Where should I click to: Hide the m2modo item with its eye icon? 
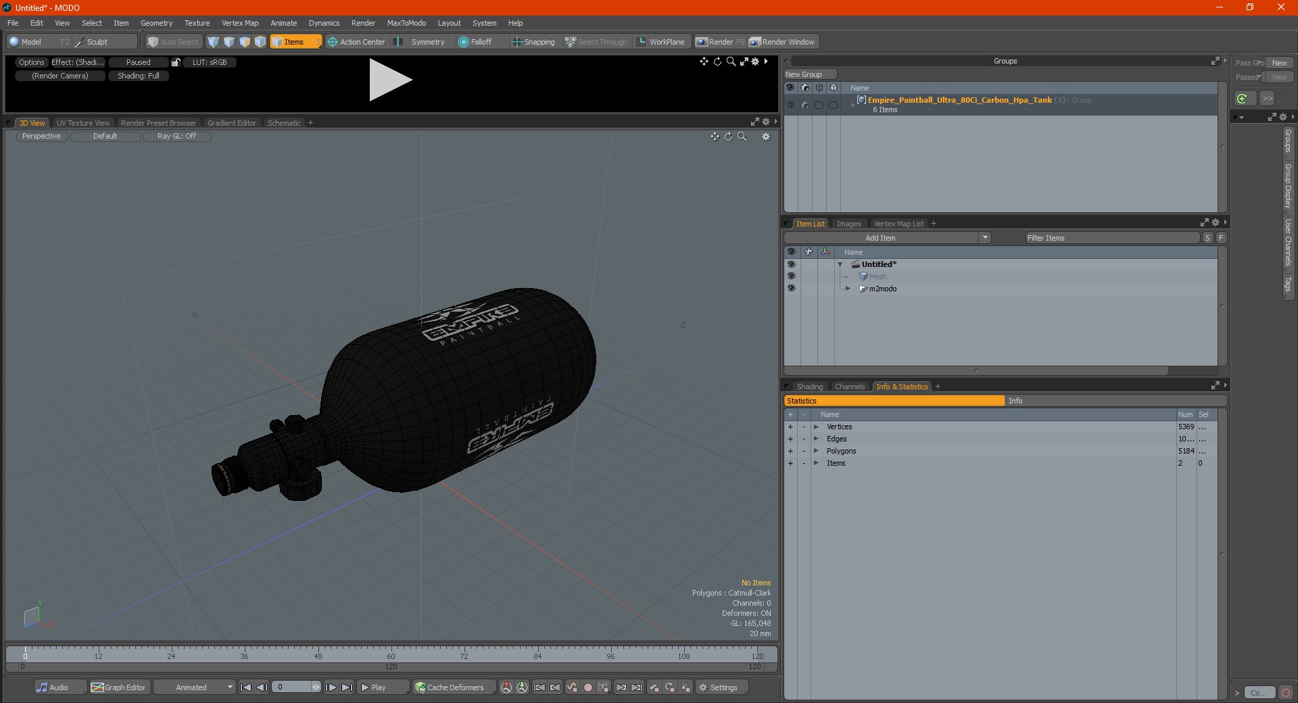pos(791,289)
